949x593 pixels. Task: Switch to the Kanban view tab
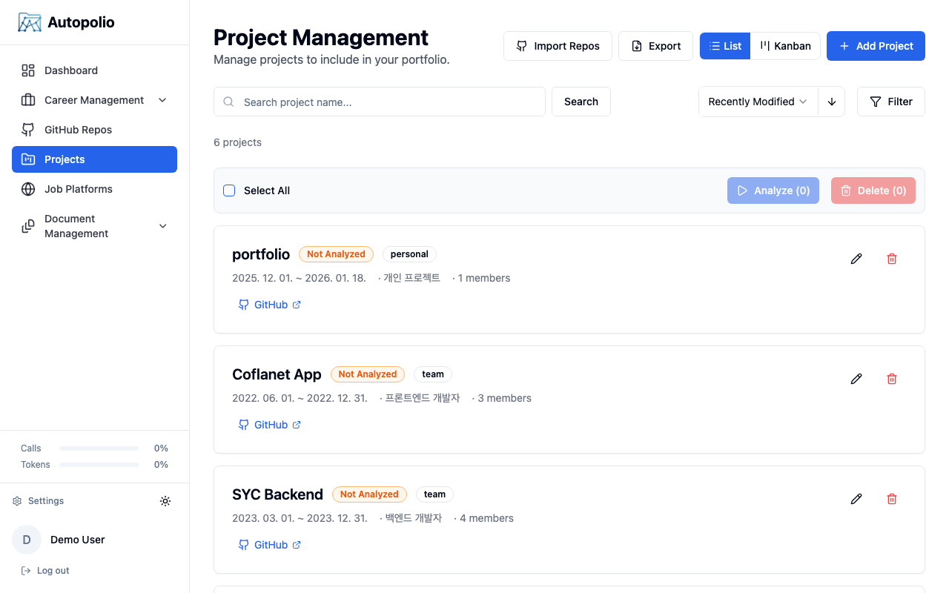(x=785, y=45)
